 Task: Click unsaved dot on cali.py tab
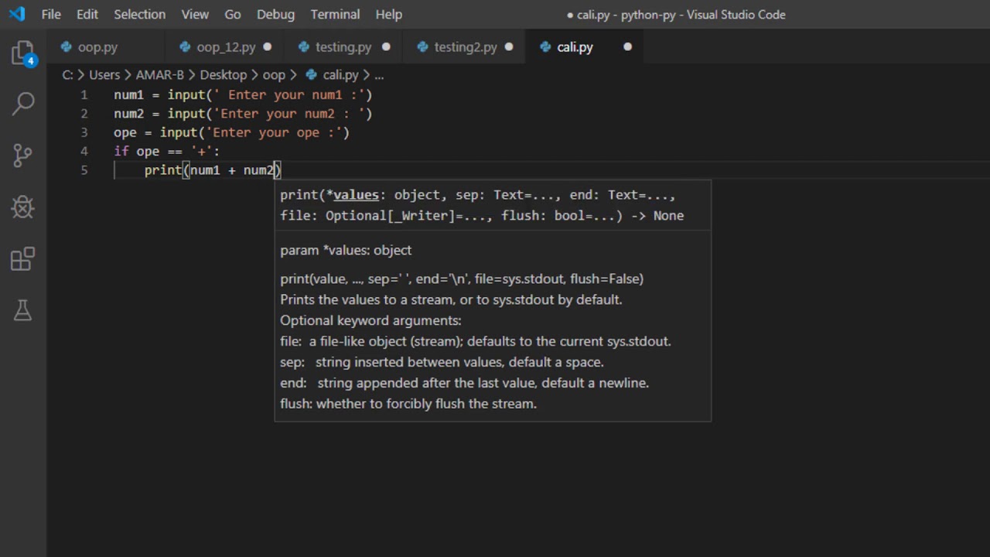pyautogui.click(x=627, y=47)
